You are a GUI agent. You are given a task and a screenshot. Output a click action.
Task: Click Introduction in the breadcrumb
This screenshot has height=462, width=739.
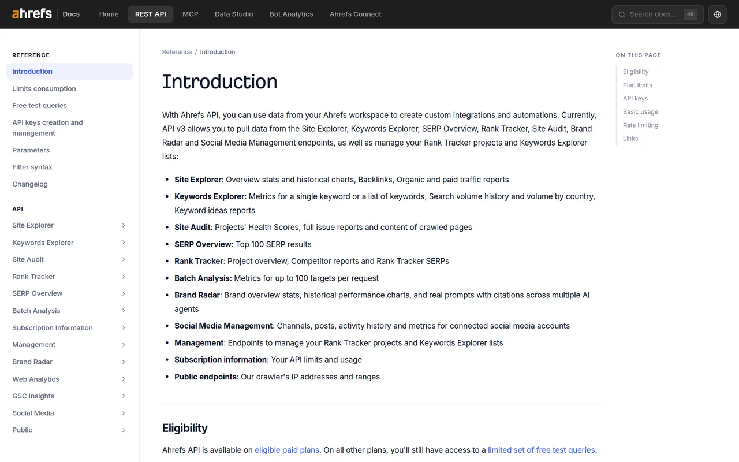tap(218, 52)
